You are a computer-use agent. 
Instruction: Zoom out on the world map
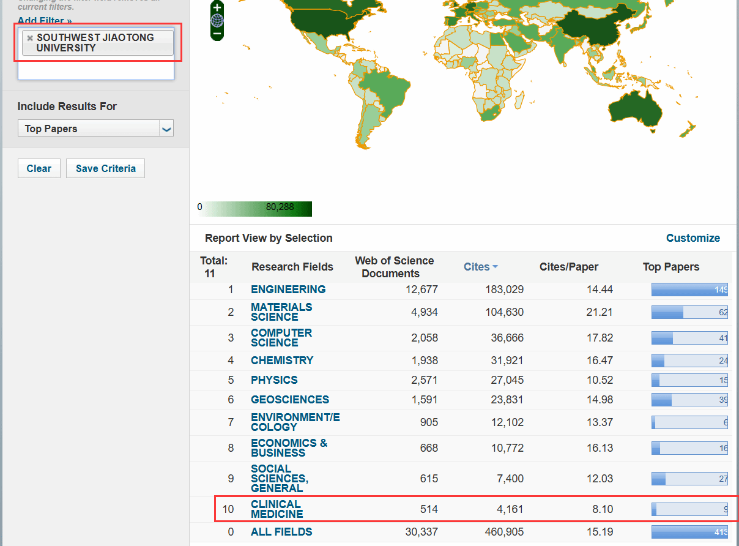coord(217,34)
